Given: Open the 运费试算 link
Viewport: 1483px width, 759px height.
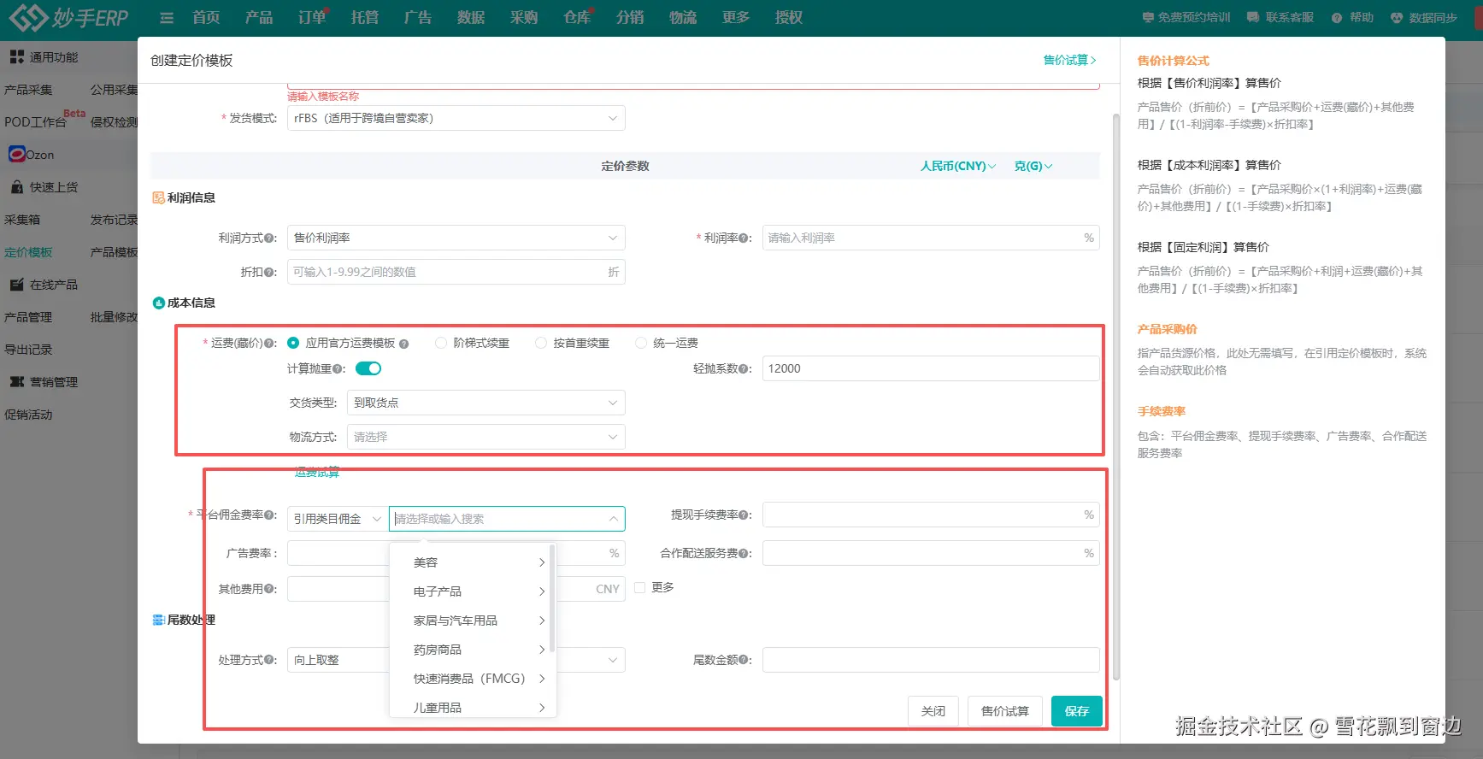Looking at the screenshot, I should tap(316, 472).
